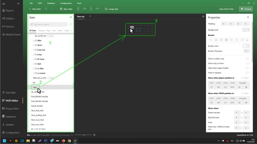Turn on Hide when player folded
The height and width of the screenshot is (144, 257).
247,68
